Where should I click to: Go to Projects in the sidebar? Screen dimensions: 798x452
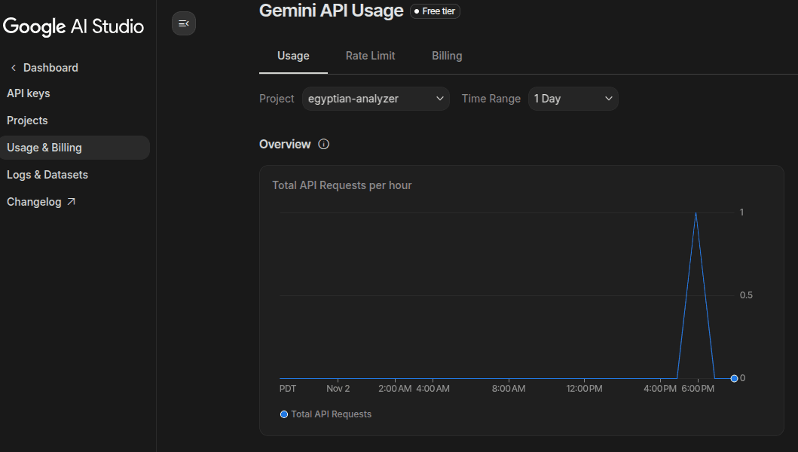[x=27, y=121]
